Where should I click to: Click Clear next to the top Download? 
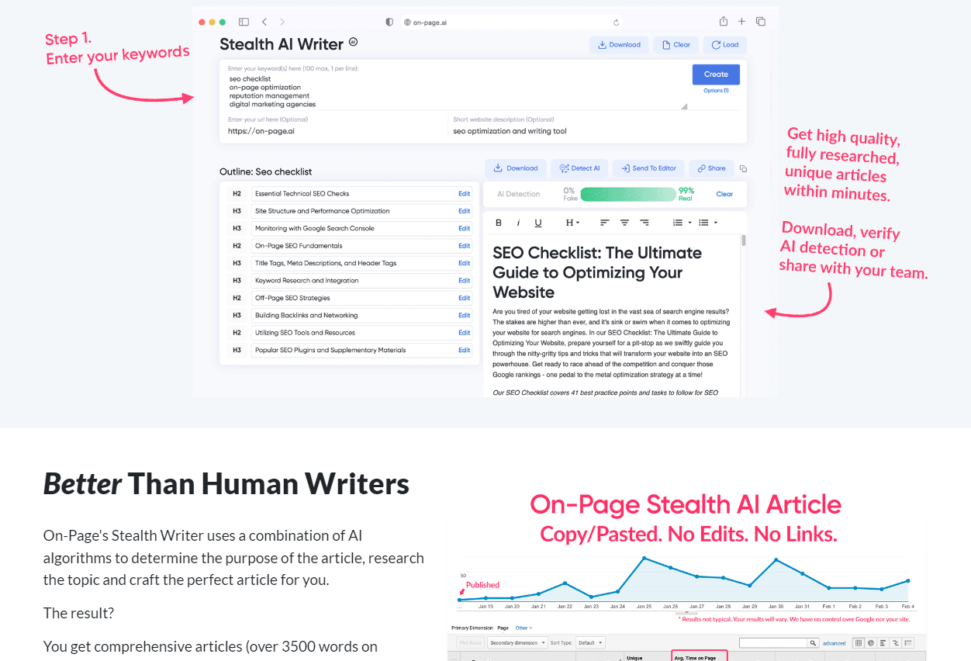click(676, 45)
